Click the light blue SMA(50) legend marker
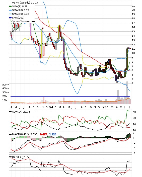 (10, 14)
